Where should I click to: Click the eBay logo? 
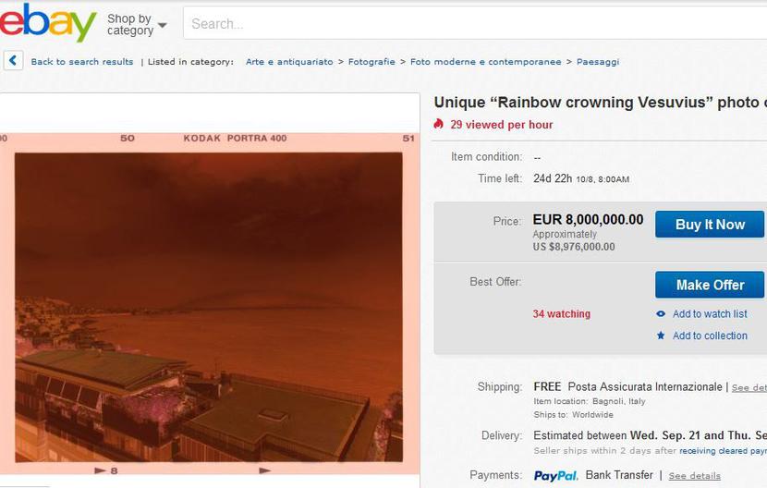(x=47, y=22)
